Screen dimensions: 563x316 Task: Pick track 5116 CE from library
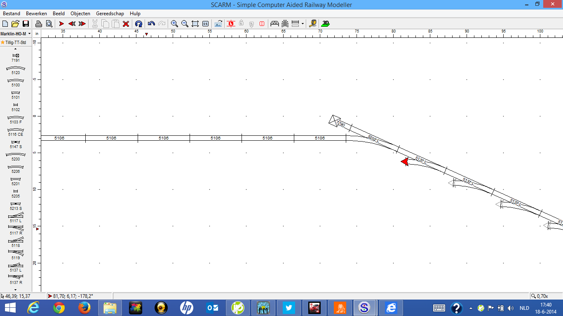point(16,132)
